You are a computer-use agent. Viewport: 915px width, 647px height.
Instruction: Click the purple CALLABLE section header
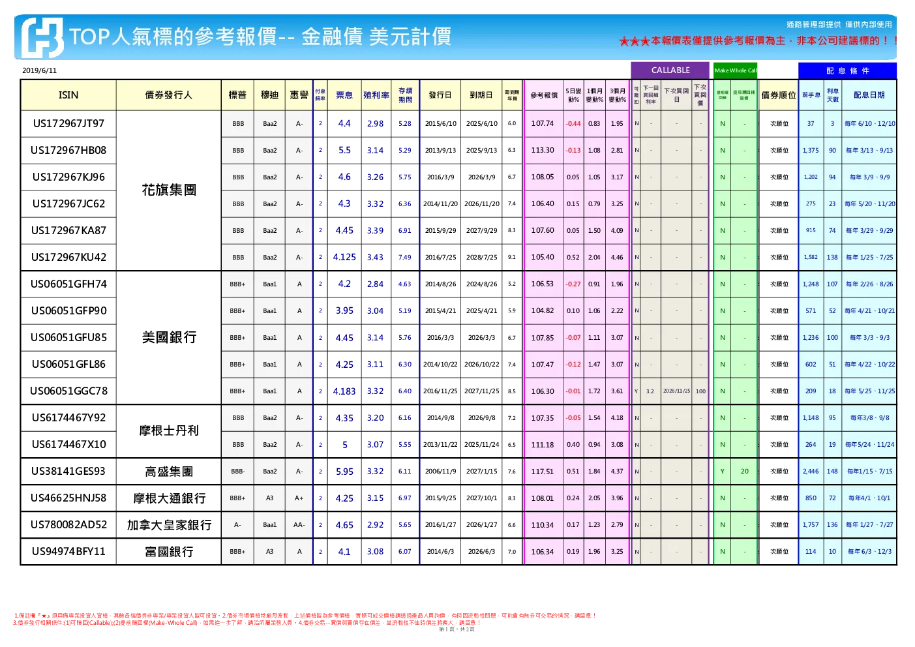click(670, 70)
